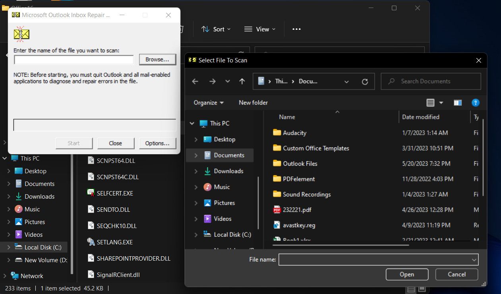
Task: Open the change view dropdown arrow
Action: pos(441,103)
